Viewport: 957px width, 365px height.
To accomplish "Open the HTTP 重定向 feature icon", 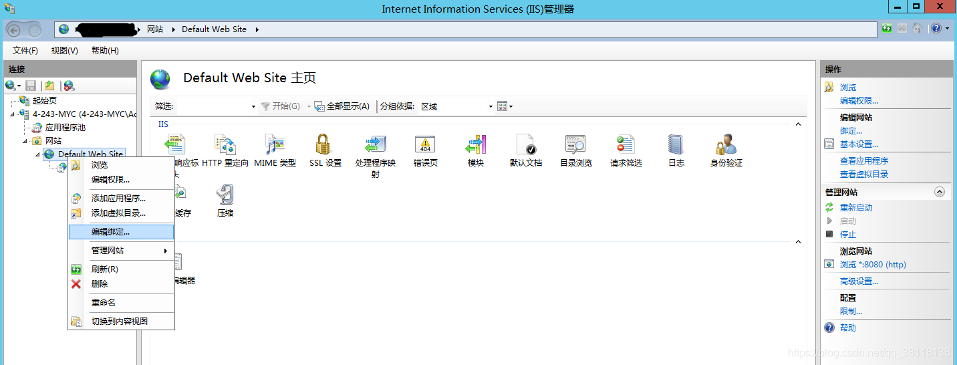I will [x=225, y=144].
